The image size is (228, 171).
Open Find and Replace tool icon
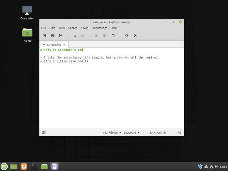[x=135, y=36]
